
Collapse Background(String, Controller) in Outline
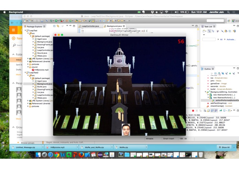205,92
